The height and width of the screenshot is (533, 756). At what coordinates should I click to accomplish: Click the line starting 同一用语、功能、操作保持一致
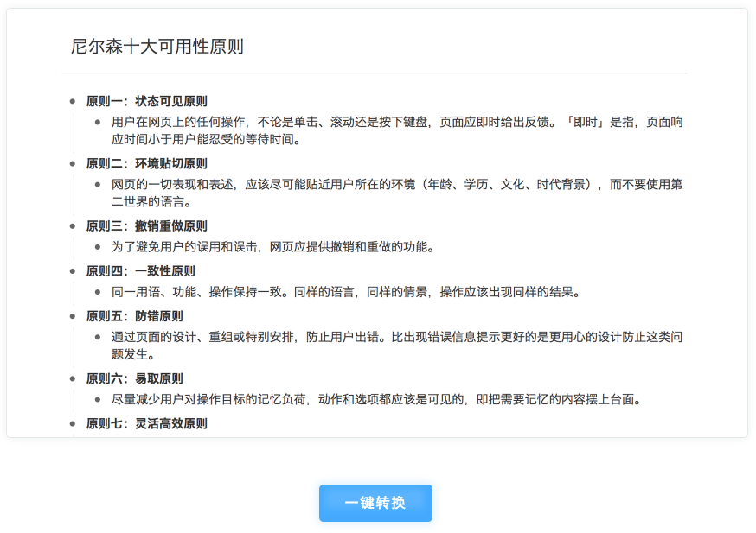click(x=344, y=292)
